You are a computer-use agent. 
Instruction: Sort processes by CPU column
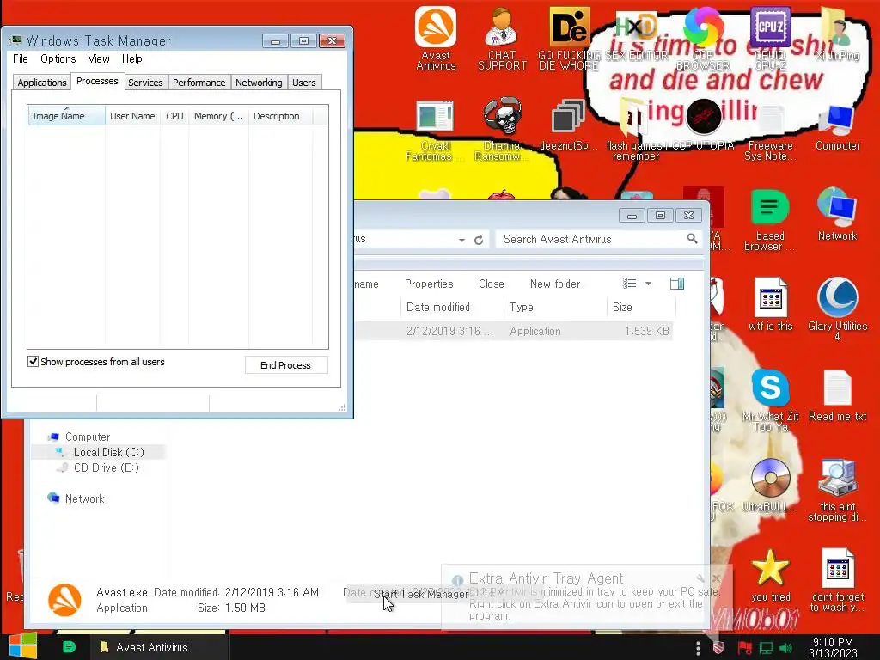tap(174, 116)
